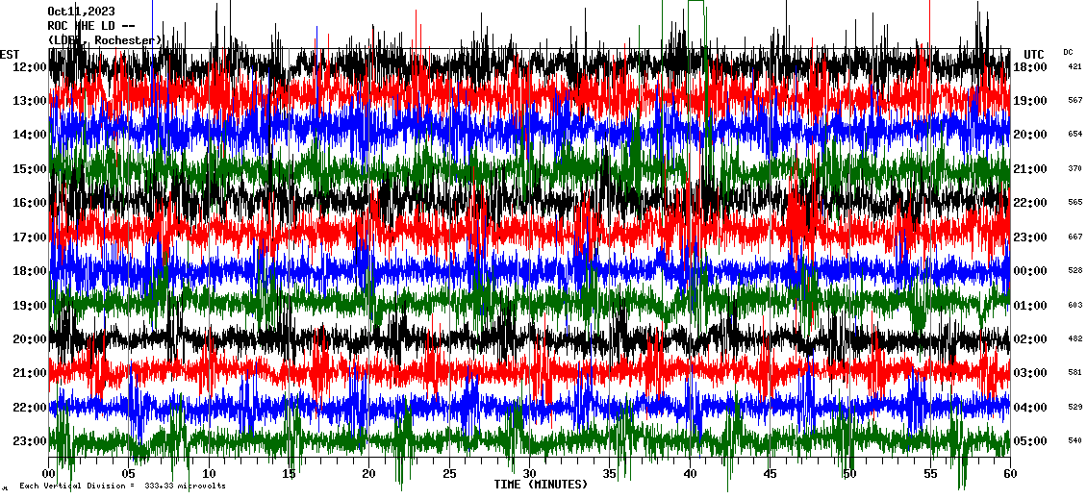Select the 18:00 UTC time label
The height and width of the screenshot is (499, 1087).
tap(1032, 67)
